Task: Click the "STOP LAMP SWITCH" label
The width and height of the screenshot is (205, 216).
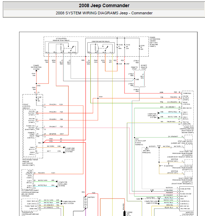Action: [185, 141]
